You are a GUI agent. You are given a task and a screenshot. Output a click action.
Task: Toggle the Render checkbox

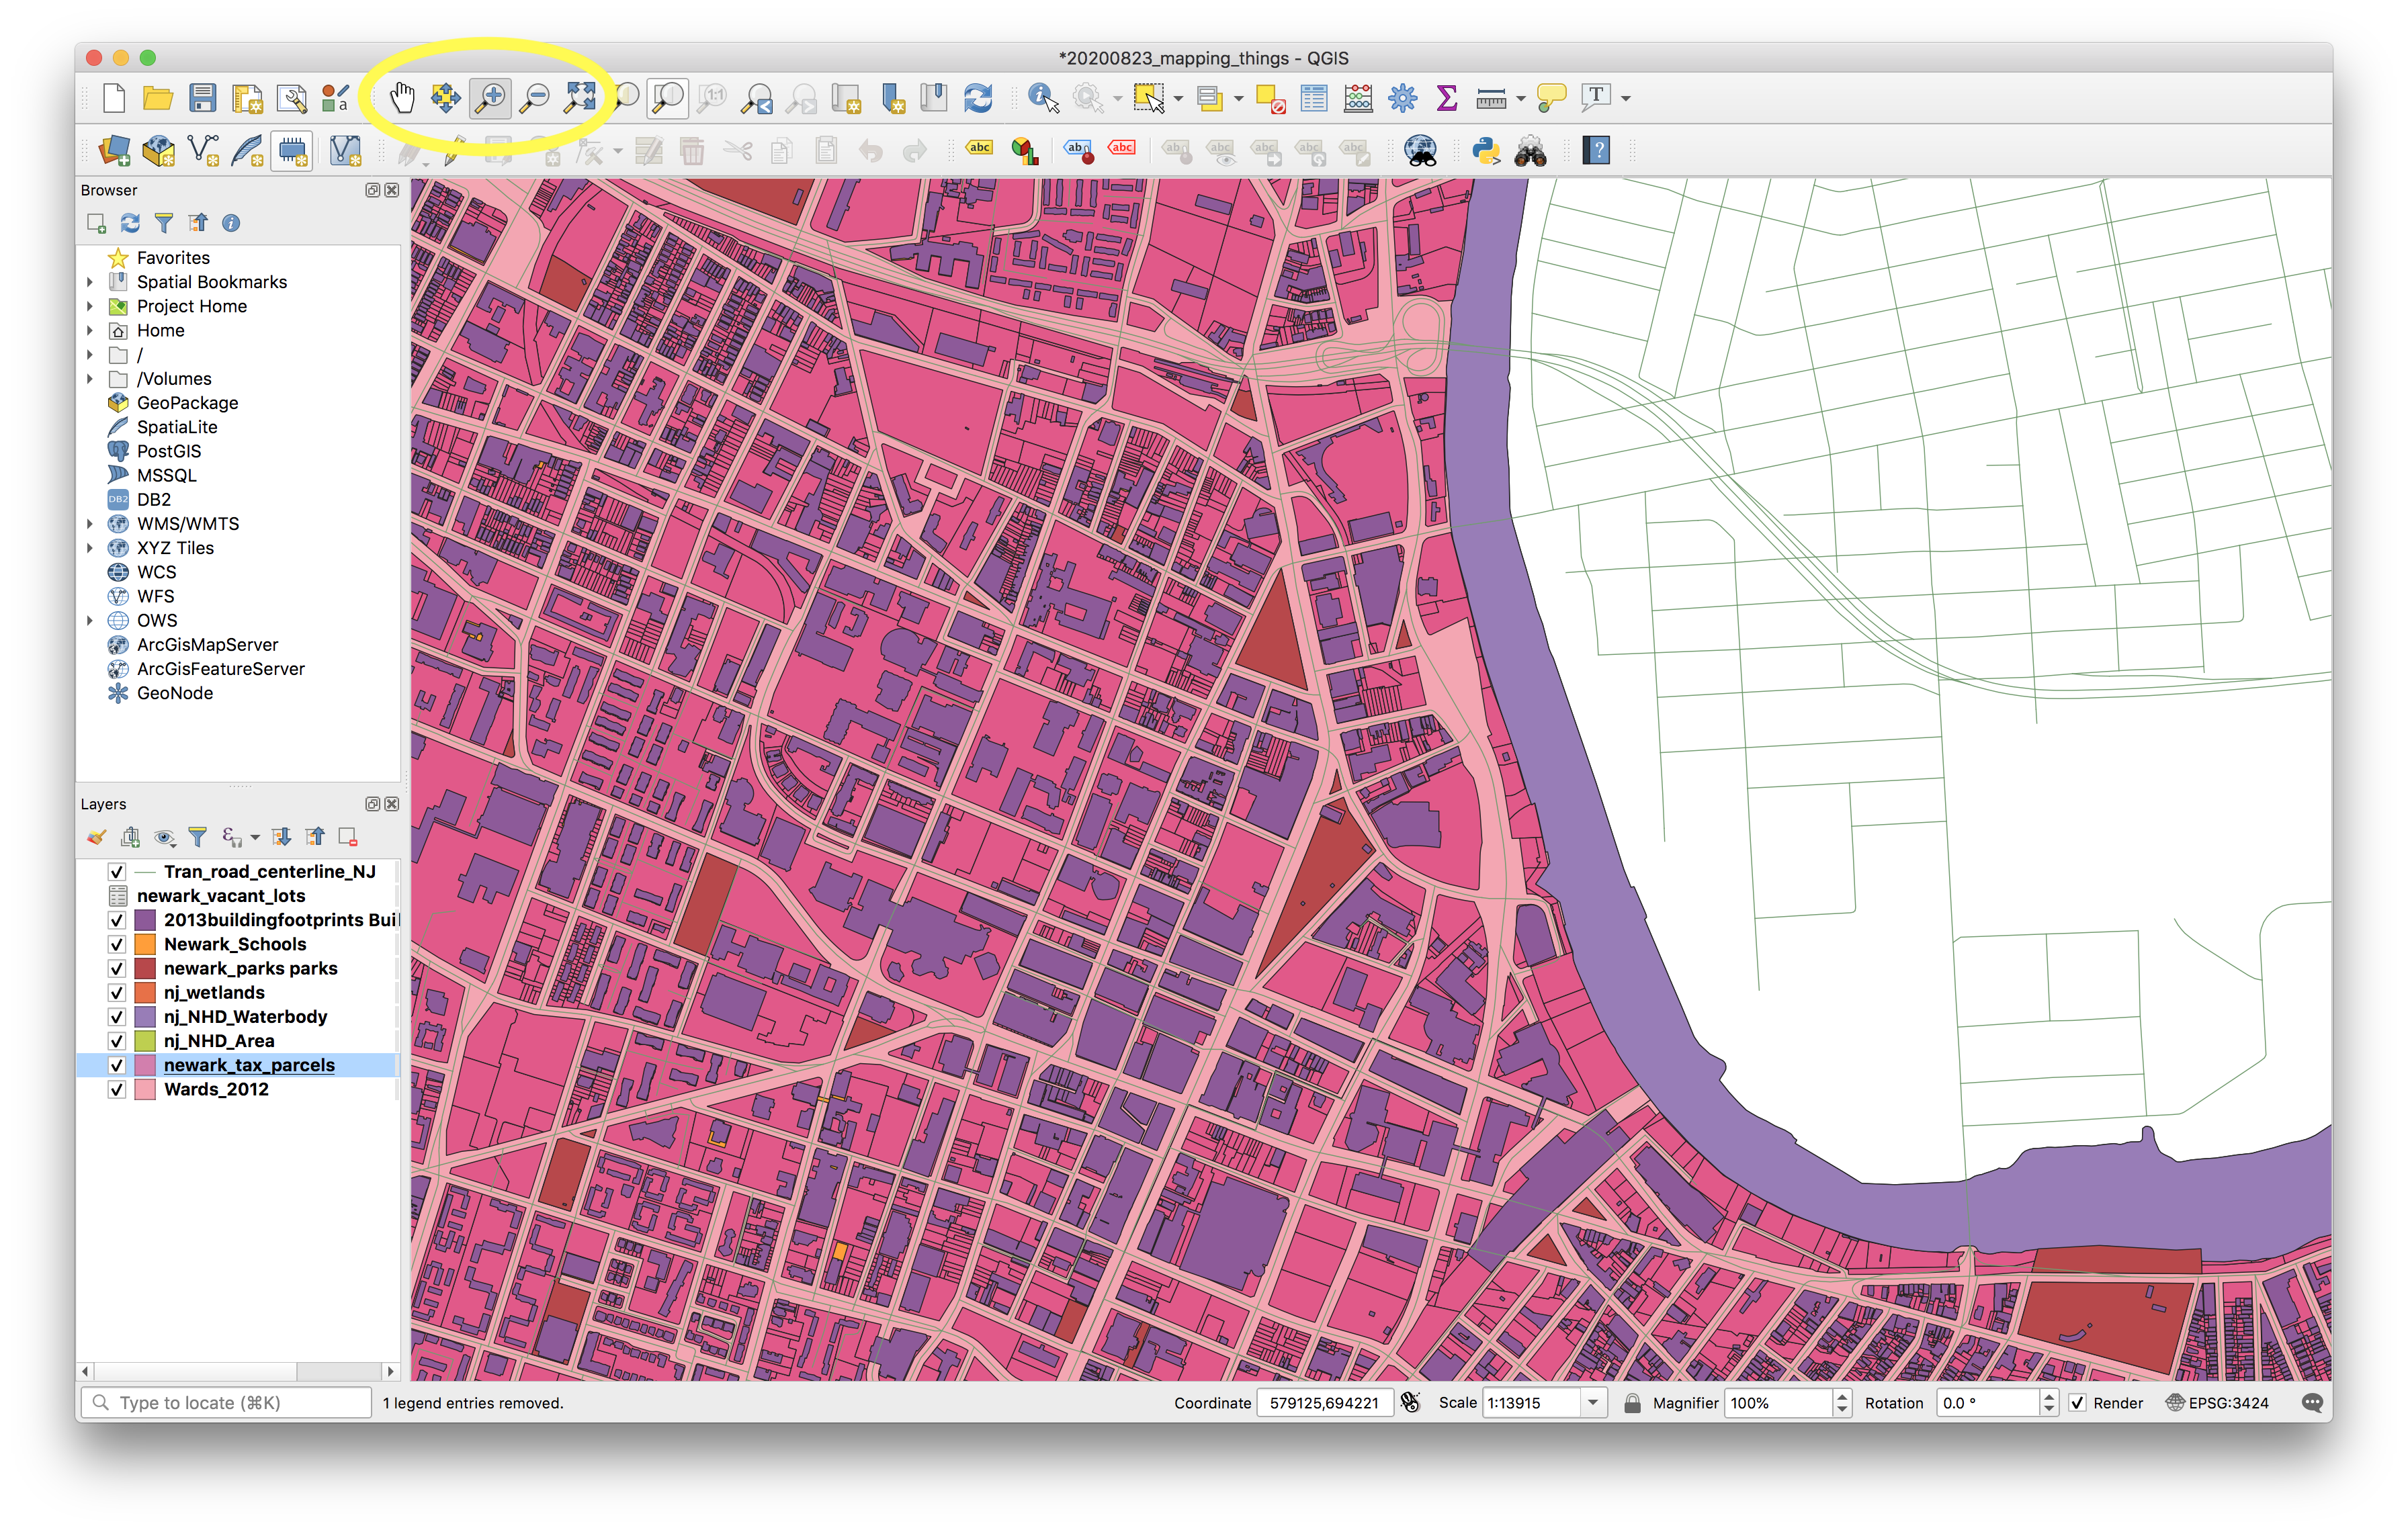click(2077, 1403)
